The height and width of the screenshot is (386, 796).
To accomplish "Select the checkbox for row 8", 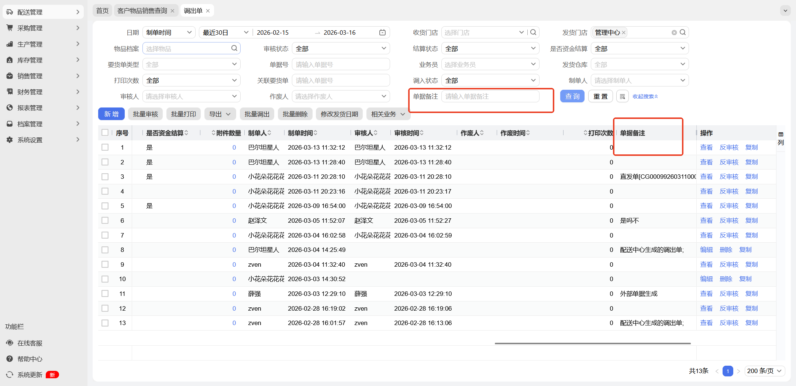I will pyautogui.click(x=105, y=250).
